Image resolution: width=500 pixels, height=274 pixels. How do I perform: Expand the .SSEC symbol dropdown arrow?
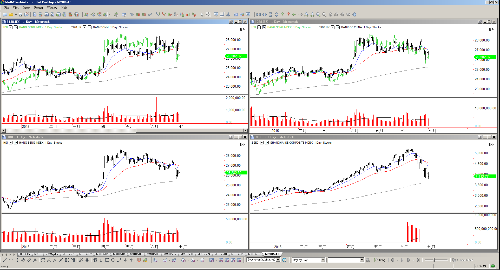click(262, 143)
